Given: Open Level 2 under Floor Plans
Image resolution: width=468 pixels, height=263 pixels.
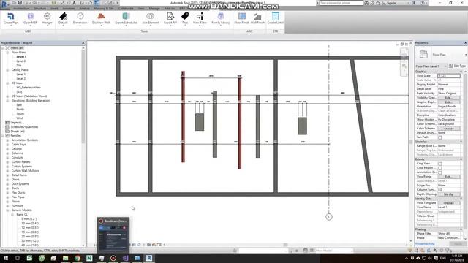Looking at the screenshot, I should coord(21,61).
